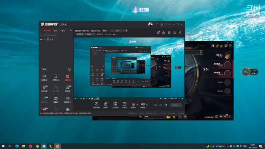Click the red-haired champion portrait in League client
265x149 pixels.
(228, 56)
